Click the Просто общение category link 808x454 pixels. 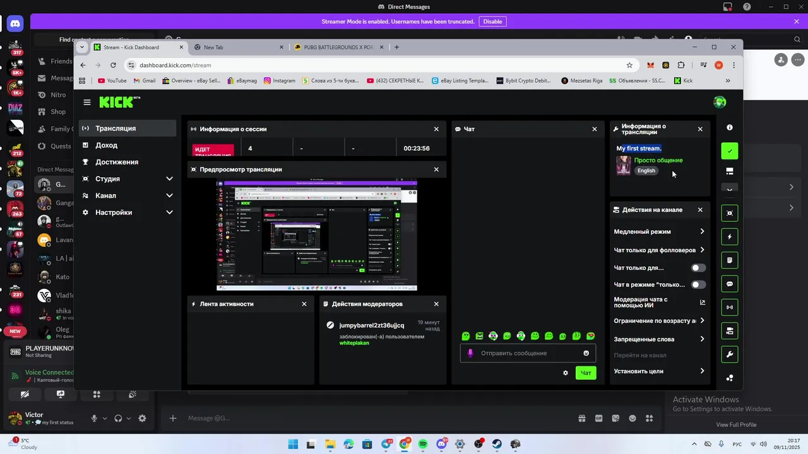coord(658,160)
